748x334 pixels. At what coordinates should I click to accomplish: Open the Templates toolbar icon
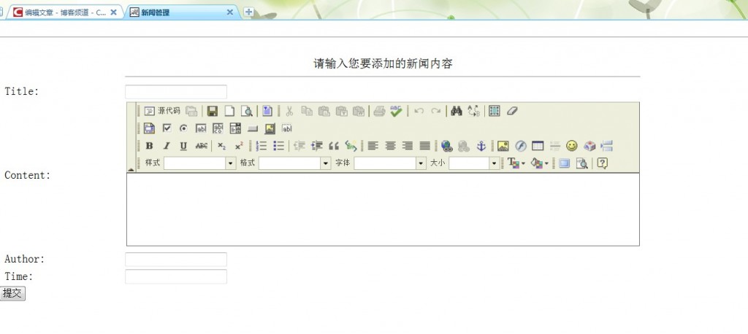tap(267, 111)
